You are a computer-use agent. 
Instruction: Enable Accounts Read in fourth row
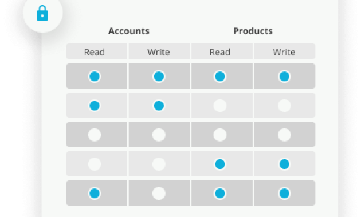95,164
